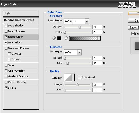Click the Soft Light blend mode combo box
This screenshot has height=113, width=139.
(76, 21)
